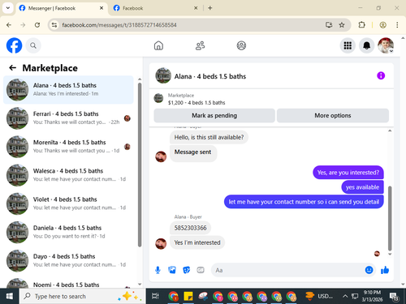
Task: Open the Facebook logo home link
Action: pos(14,45)
